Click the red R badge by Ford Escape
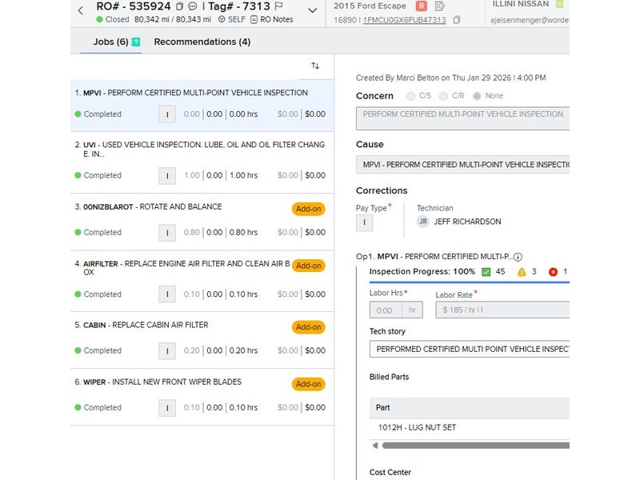640x480 pixels. click(422, 6)
